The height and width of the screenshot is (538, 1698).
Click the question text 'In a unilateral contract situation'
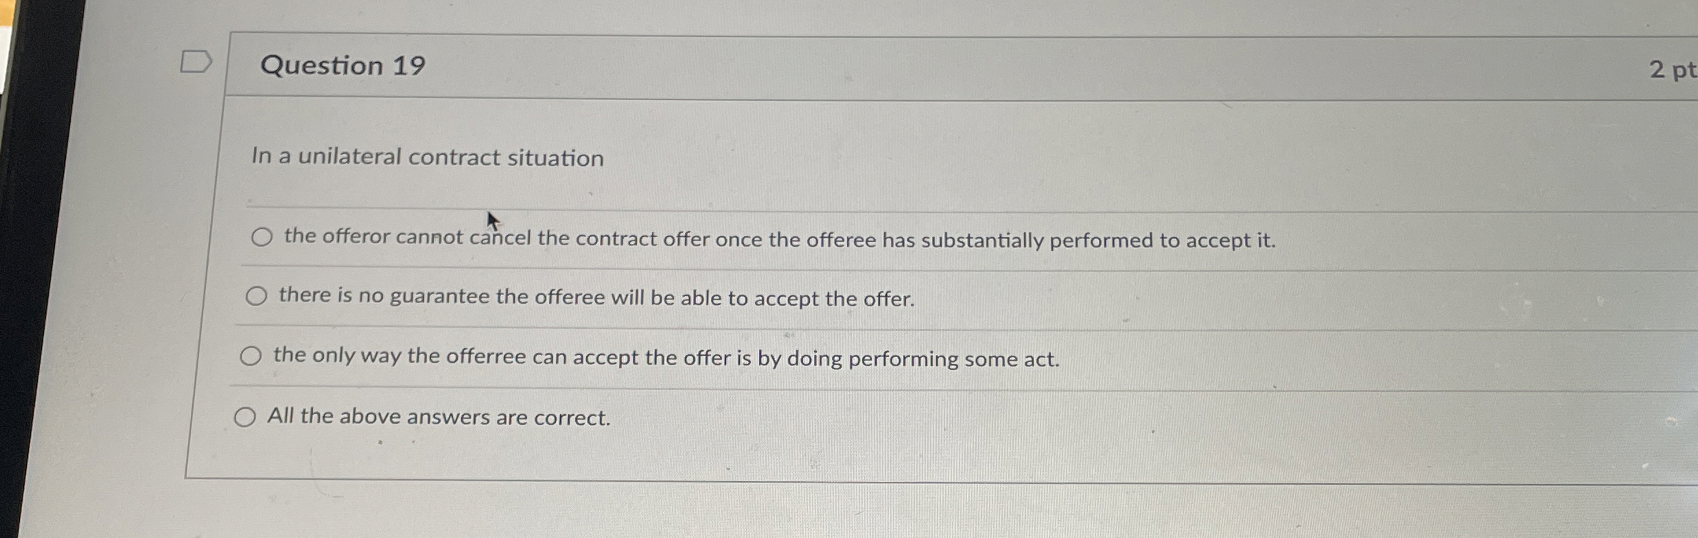427,158
